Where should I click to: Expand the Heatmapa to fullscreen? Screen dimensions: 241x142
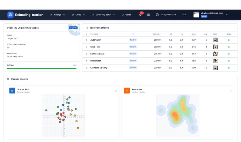(x=231, y=90)
